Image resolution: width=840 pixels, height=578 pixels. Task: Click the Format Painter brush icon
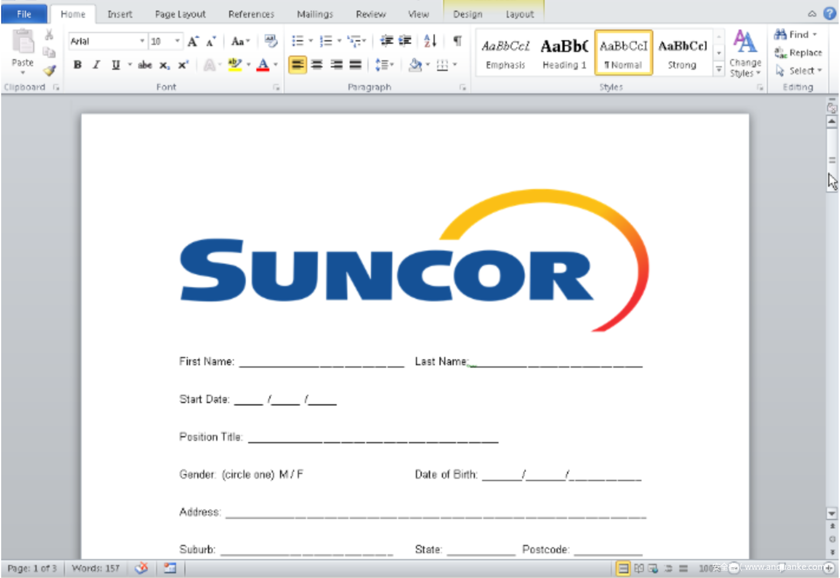click(50, 71)
